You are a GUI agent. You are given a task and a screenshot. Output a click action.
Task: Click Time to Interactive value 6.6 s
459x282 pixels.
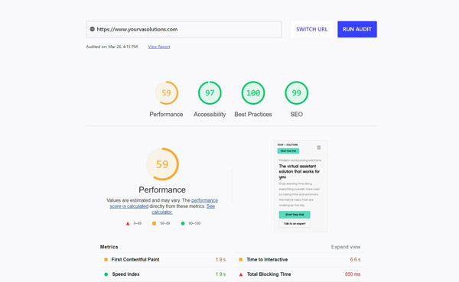point(355,260)
